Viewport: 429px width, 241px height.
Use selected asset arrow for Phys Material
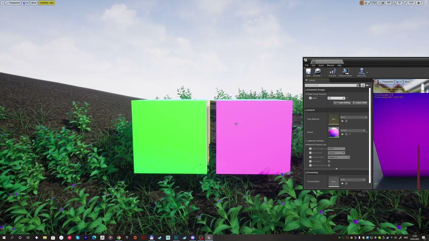pos(342,121)
